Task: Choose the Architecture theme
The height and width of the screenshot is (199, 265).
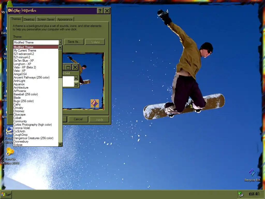Action: [36, 88]
